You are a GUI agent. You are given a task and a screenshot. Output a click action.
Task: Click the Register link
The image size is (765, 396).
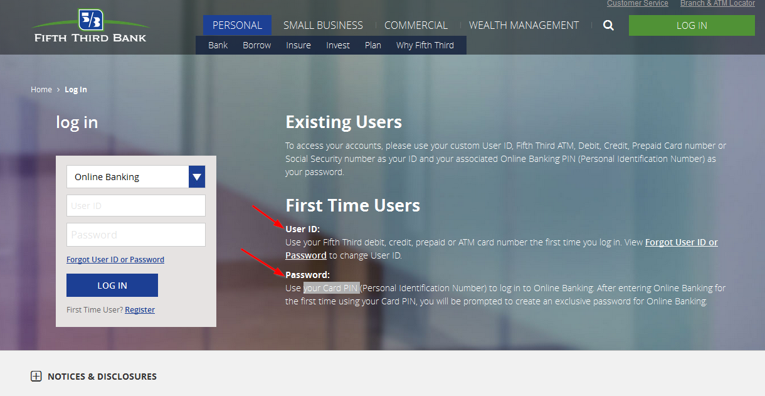click(x=140, y=310)
